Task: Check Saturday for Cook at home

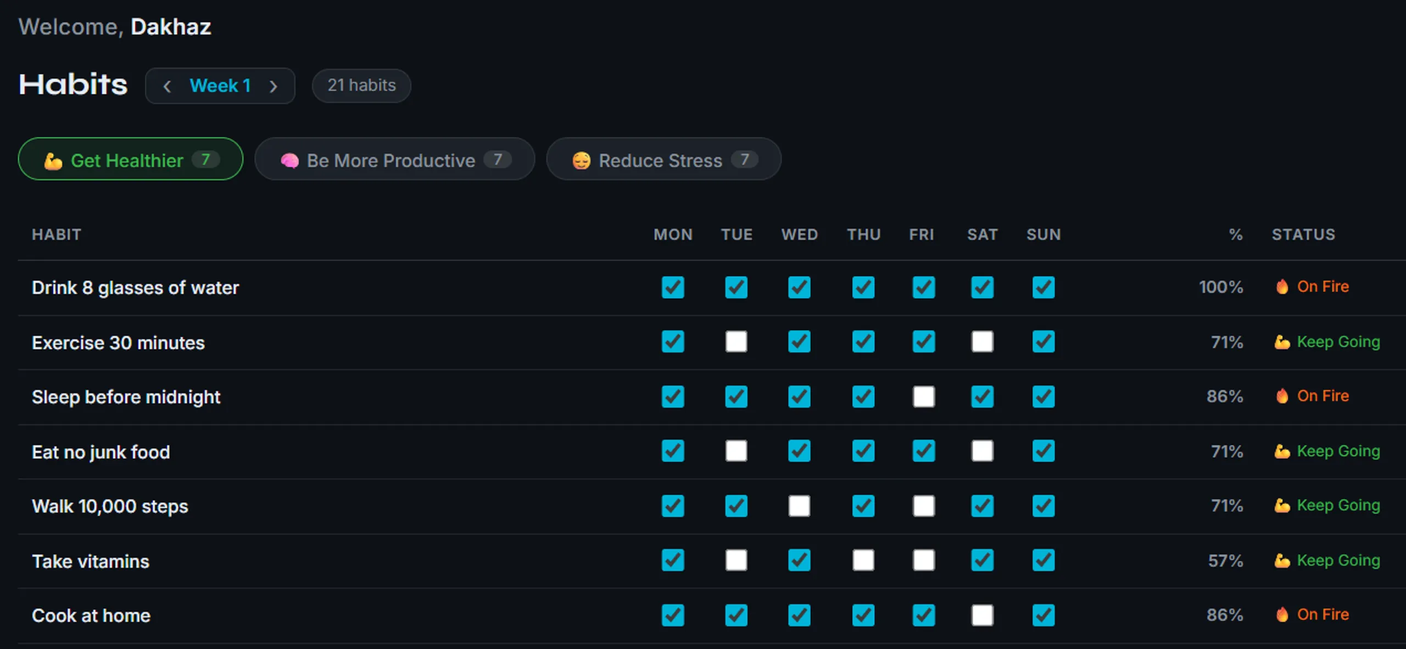Action: pos(982,615)
